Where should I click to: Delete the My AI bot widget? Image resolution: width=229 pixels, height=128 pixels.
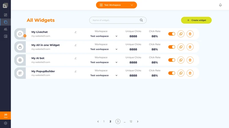tap(190, 60)
